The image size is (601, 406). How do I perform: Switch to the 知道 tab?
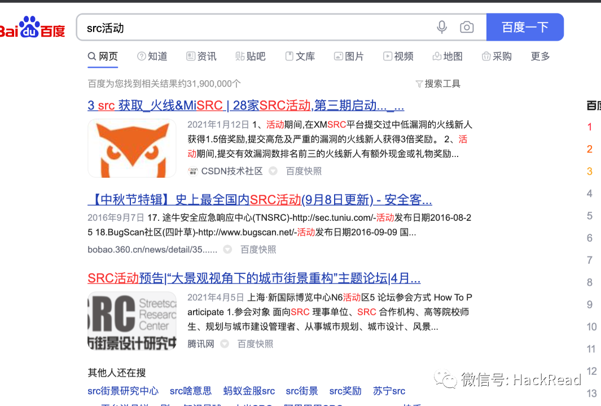click(x=152, y=56)
